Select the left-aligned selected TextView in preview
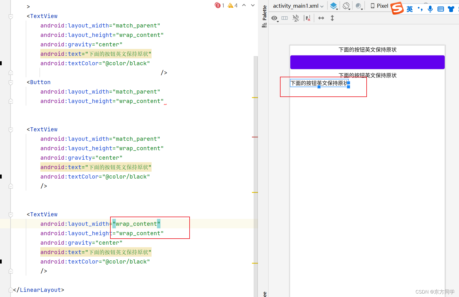 (319, 83)
